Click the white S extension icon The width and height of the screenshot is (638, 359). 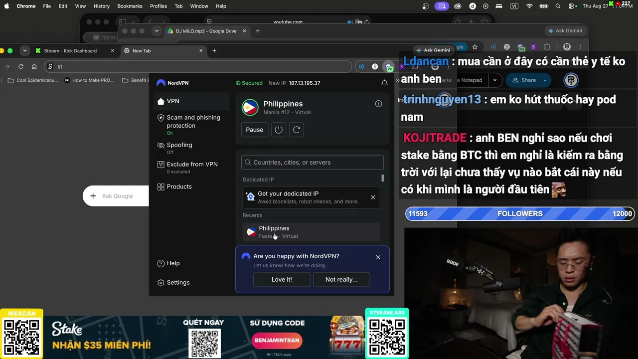point(375,67)
